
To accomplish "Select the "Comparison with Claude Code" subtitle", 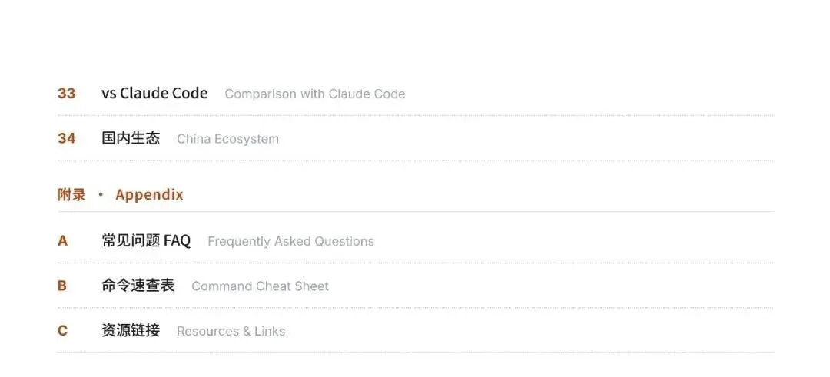I will [x=314, y=94].
